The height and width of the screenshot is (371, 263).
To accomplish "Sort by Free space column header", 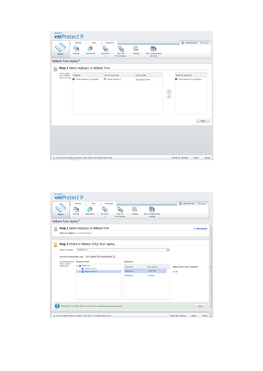I will pyautogui.click(x=156, y=267).
